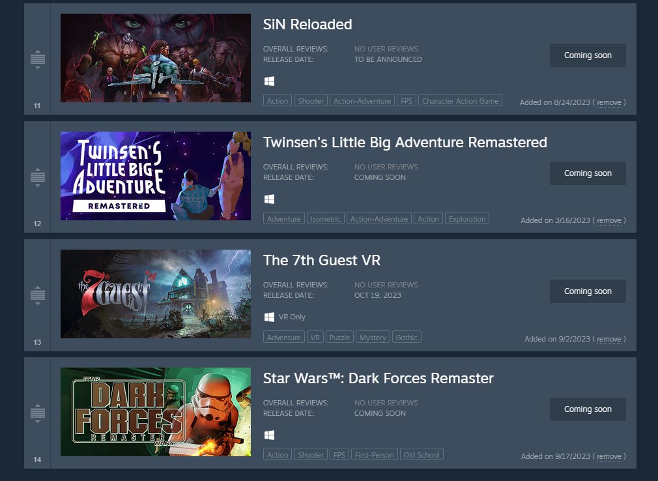Remove The 7th Guest VR from wishlist
658x481 pixels.
point(609,339)
